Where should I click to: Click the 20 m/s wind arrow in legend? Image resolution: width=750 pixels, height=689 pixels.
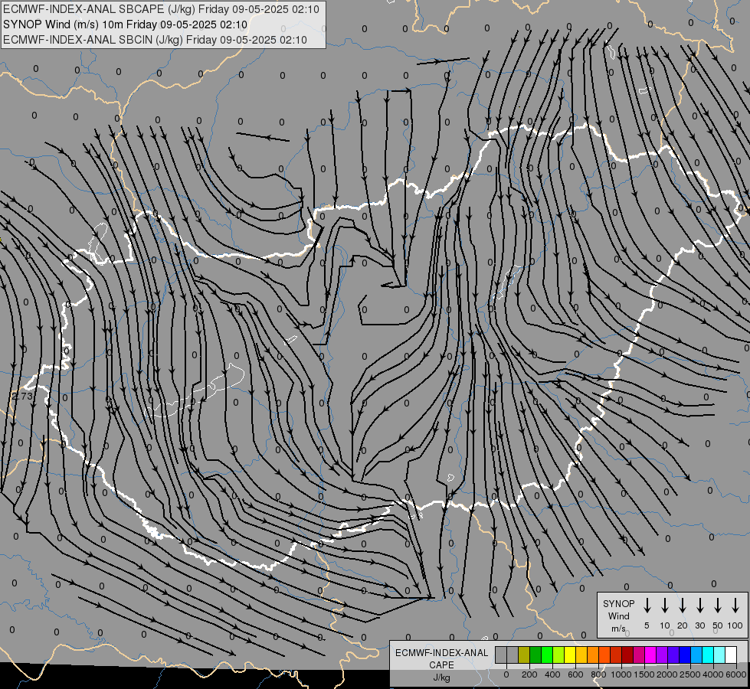[x=682, y=606]
